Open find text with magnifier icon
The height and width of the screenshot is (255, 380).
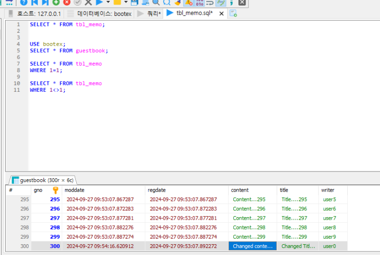click(x=156, y=3)
